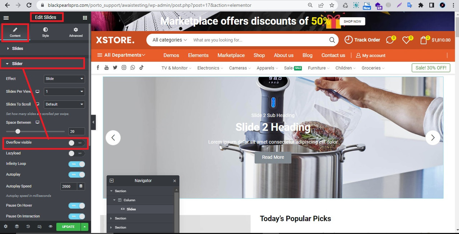Click wishlist heart icon in store header
This screenshot has height=234, width=459.
click(x=406, y=40)
